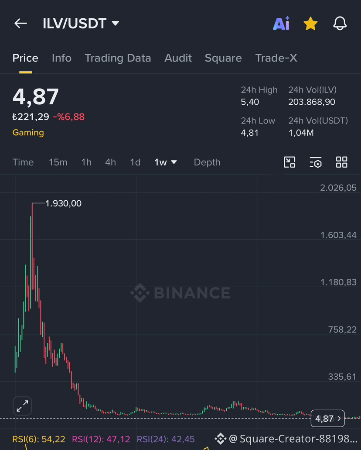Image resolution: width=361 pixels, height=450 pixels.
Task: Tap the 1.180,83 price axis label
Action: pos(338,282)
